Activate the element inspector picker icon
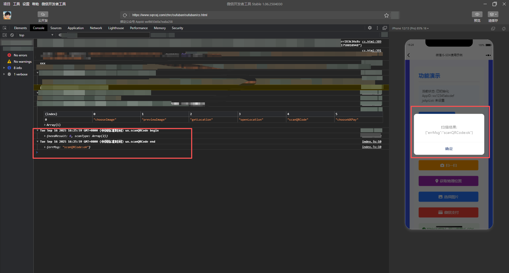The height and width of the screenshot is (273, 509). (5, 28)
